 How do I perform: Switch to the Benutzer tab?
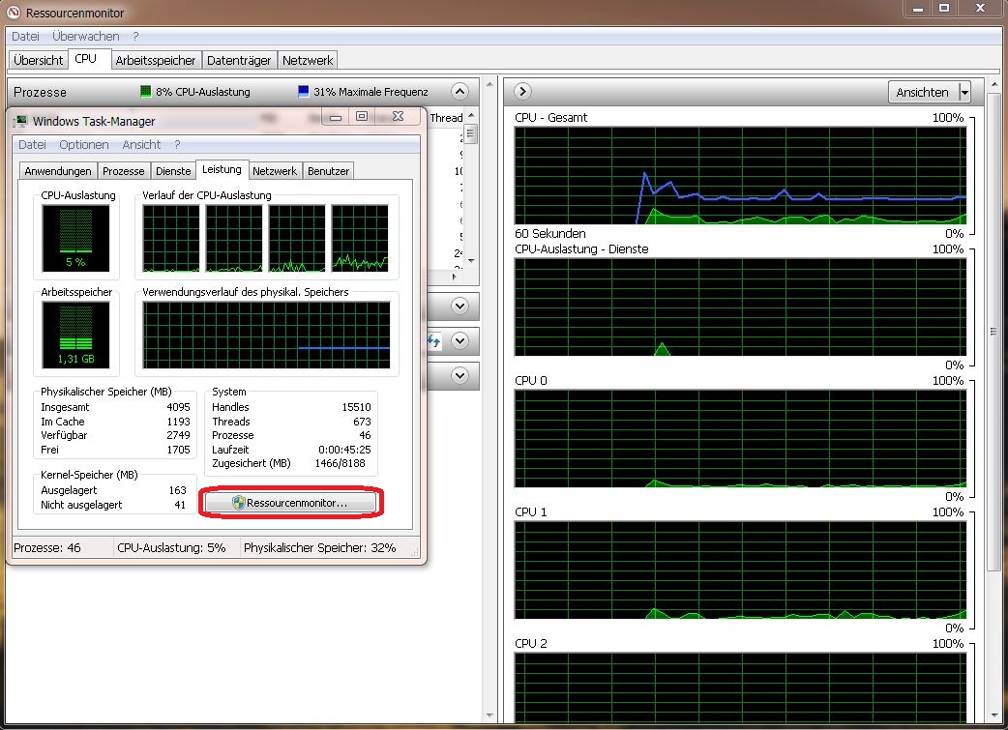point(328,171)
